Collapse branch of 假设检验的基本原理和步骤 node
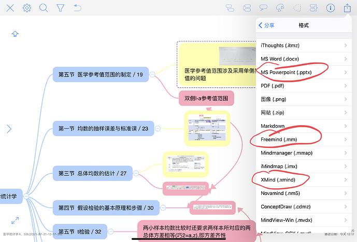This screenshot has width=357, height=242. 163,208
